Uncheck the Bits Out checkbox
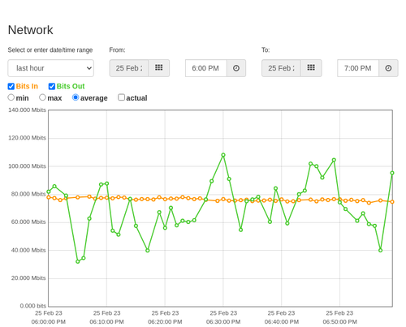 (52, 86)
